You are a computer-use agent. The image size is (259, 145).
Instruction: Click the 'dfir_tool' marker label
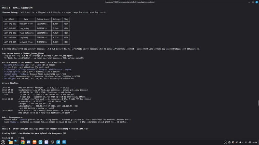click(x=9, y=77)
